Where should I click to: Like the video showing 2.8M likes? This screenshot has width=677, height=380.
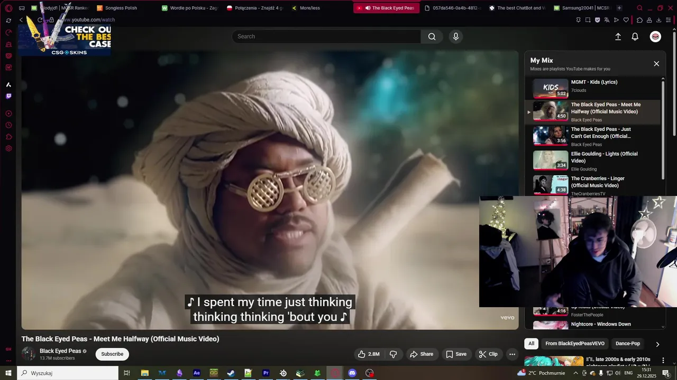click(x=369, y=354)
